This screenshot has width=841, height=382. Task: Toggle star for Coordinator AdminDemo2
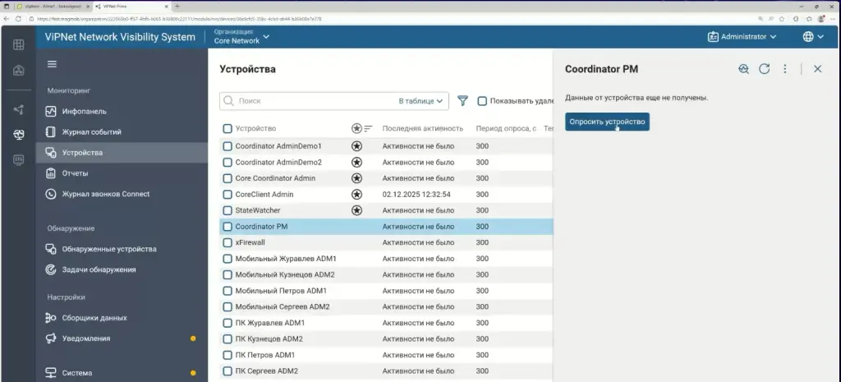[x=356, y=162]
